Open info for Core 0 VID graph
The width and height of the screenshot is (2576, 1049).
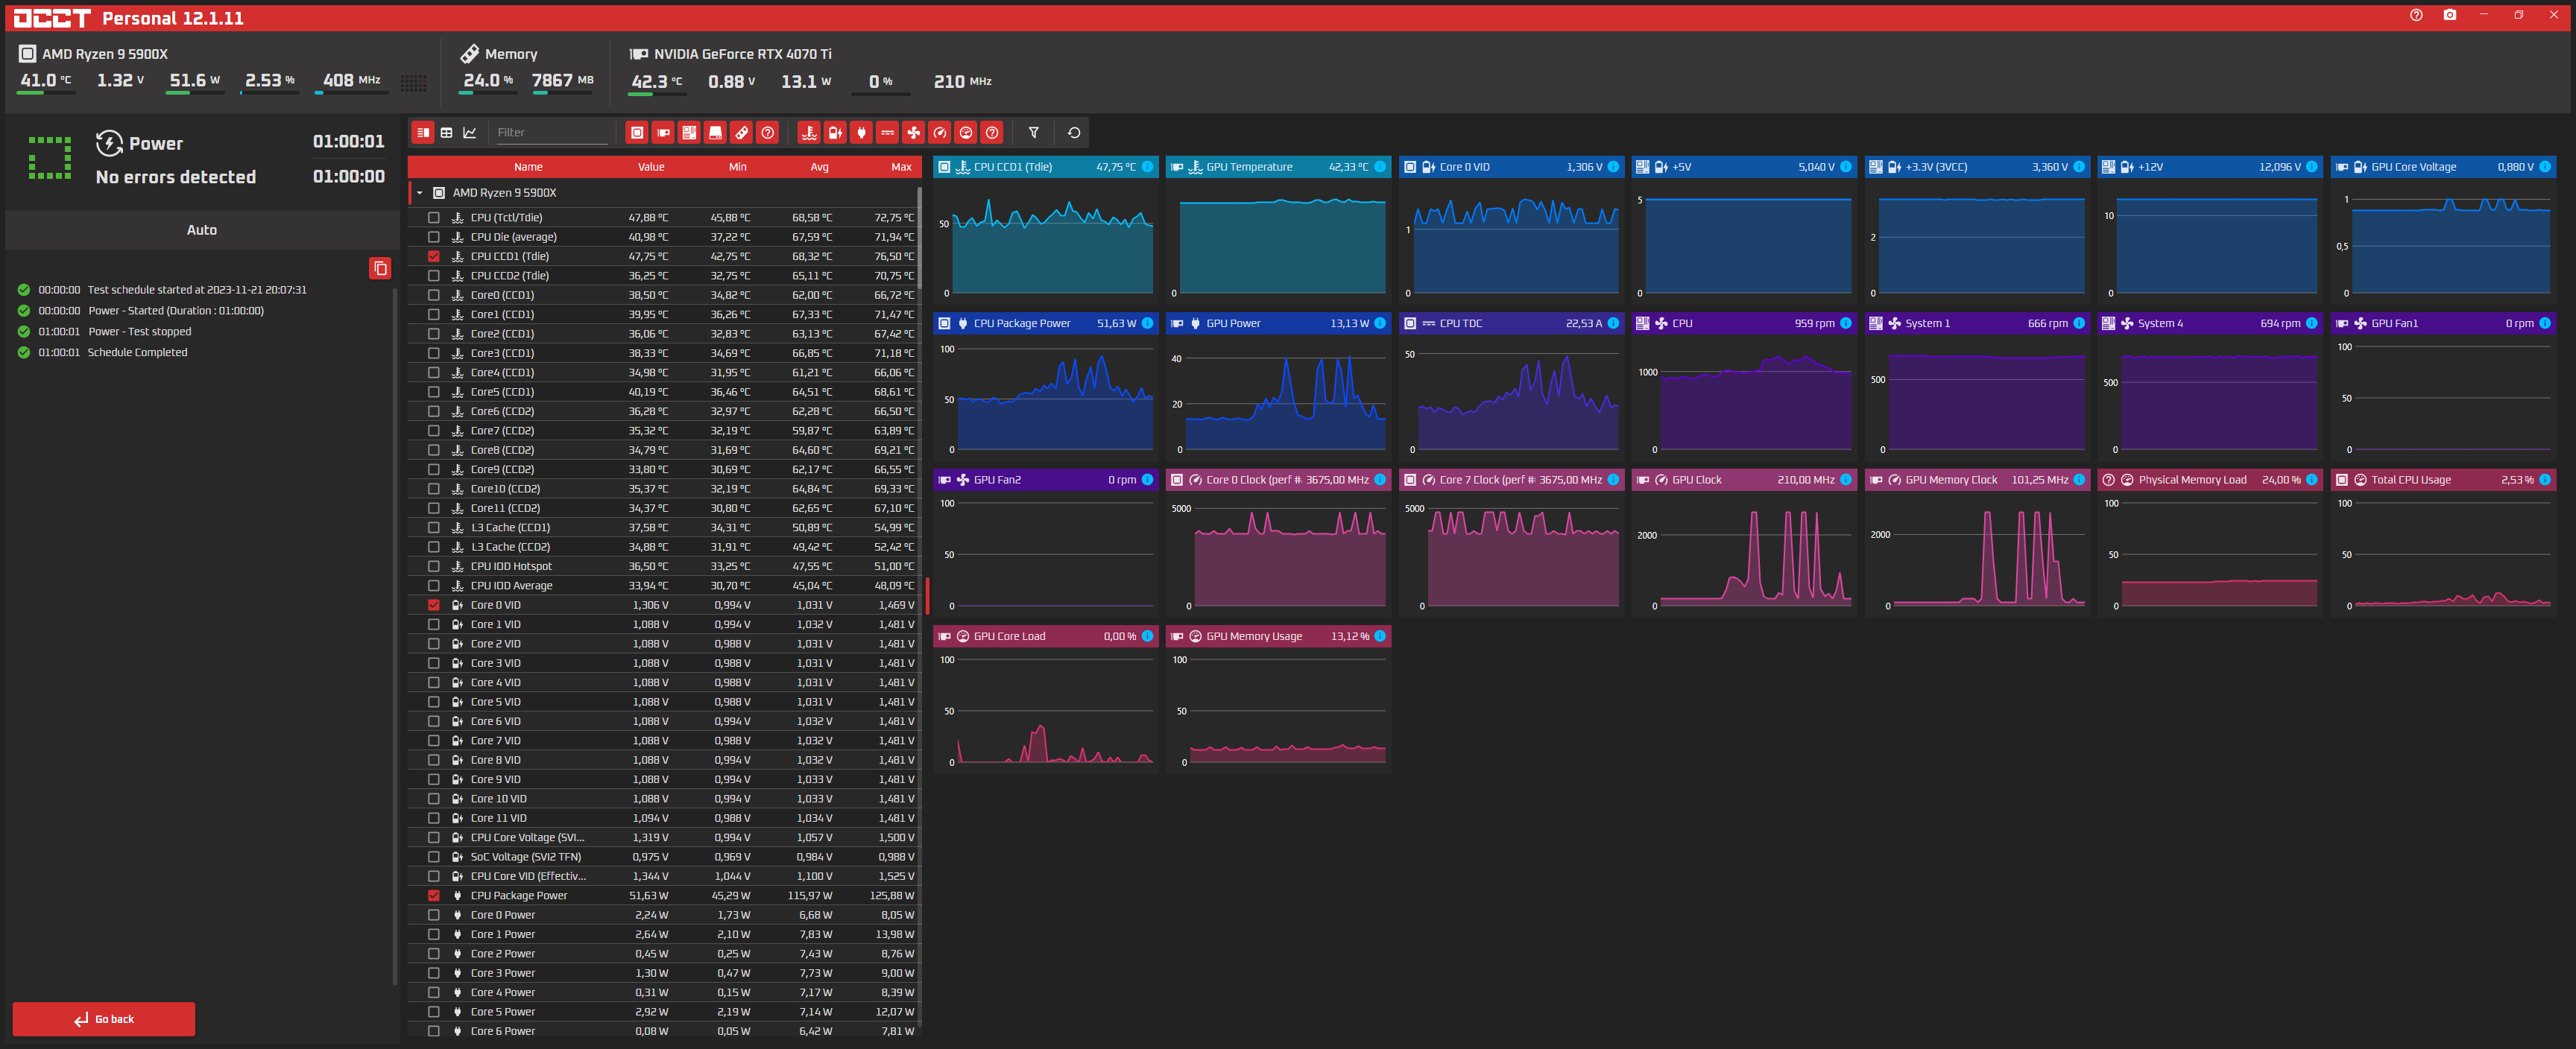tap(1613, 167)
